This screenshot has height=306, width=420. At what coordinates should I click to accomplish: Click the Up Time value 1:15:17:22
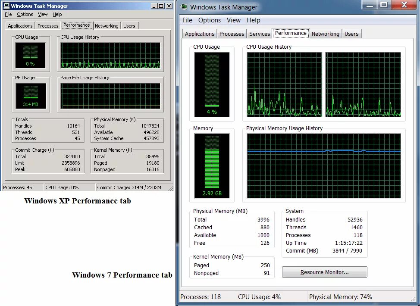pos(349,243)
